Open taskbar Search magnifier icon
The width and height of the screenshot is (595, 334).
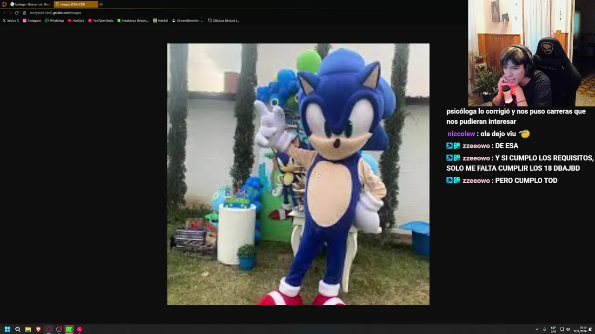tap(18, 329)
